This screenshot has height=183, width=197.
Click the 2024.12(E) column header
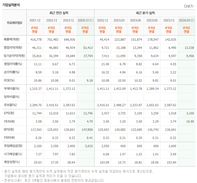point(86,20)
